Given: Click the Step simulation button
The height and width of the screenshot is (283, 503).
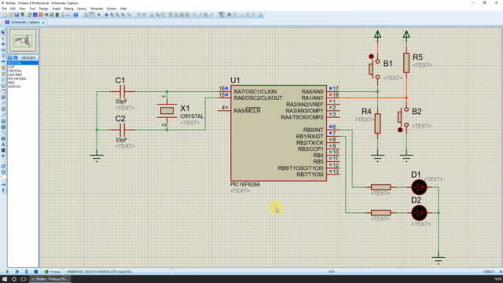Looking at the screenshot, I should tap(17, 272).
